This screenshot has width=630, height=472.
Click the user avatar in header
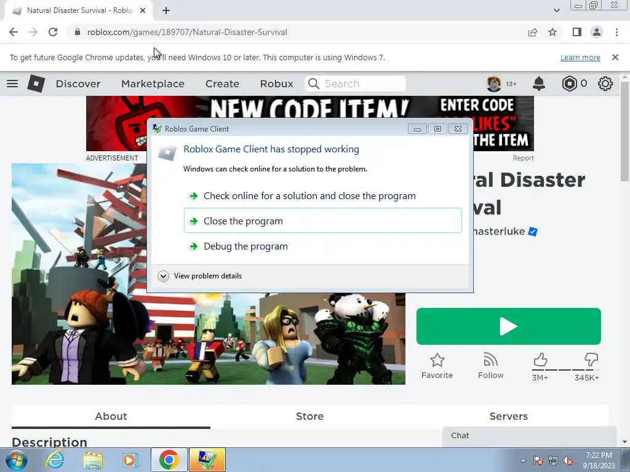pos(494,84)
